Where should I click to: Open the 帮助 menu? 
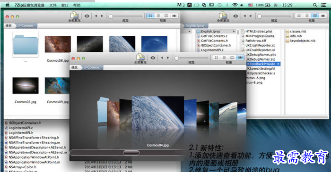coord(77,5)
